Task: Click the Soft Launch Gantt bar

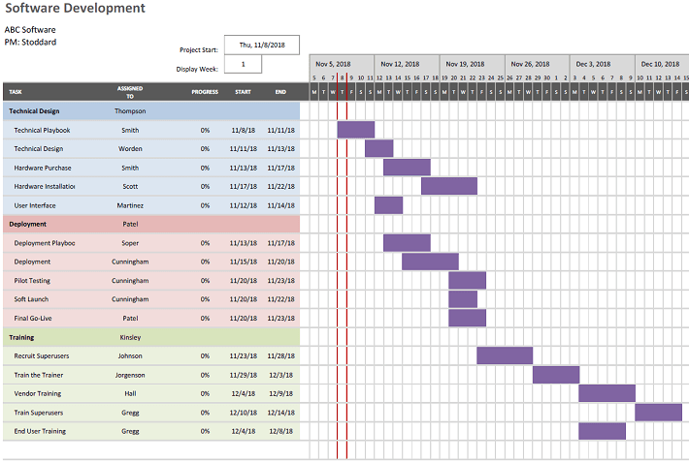Action: (463, 299)
